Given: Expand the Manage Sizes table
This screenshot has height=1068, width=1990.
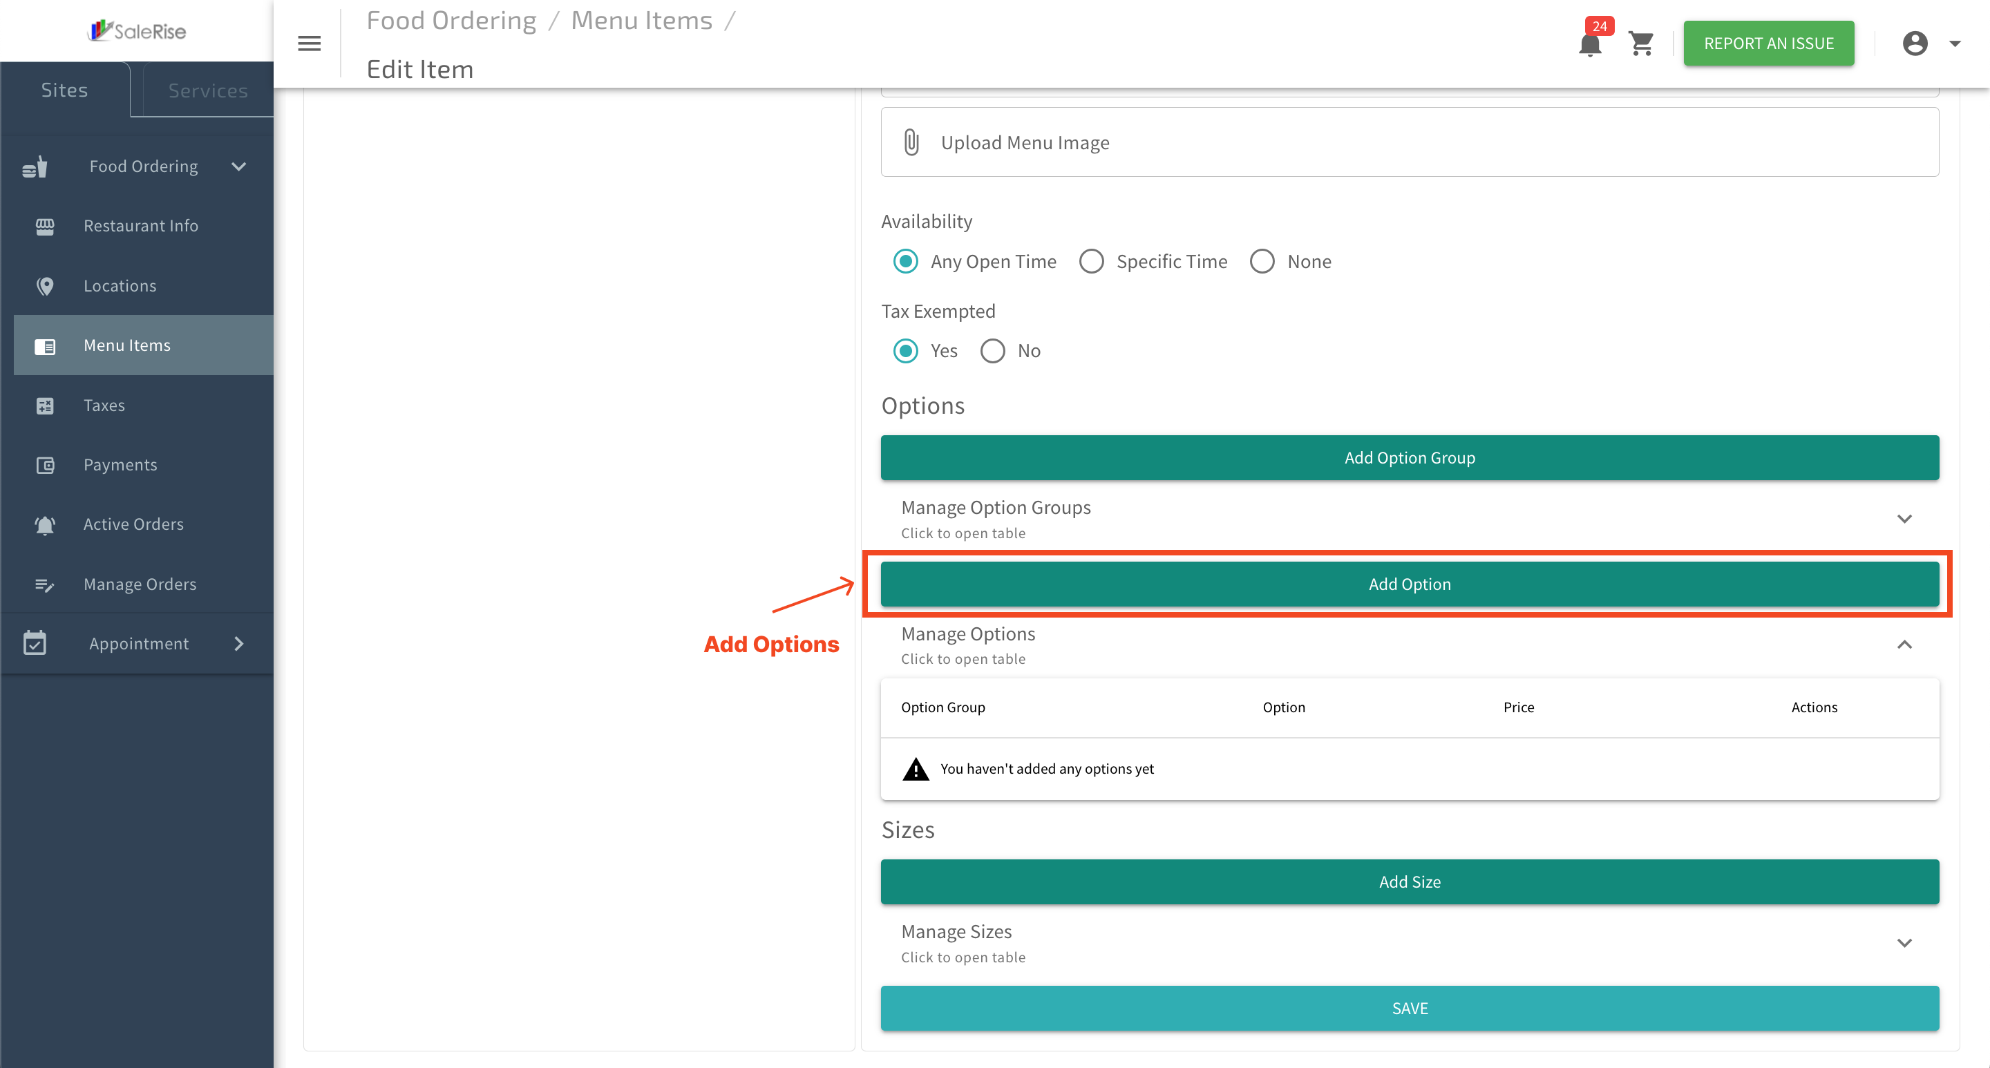Looking at the screenshot, I should (1410, 943).
